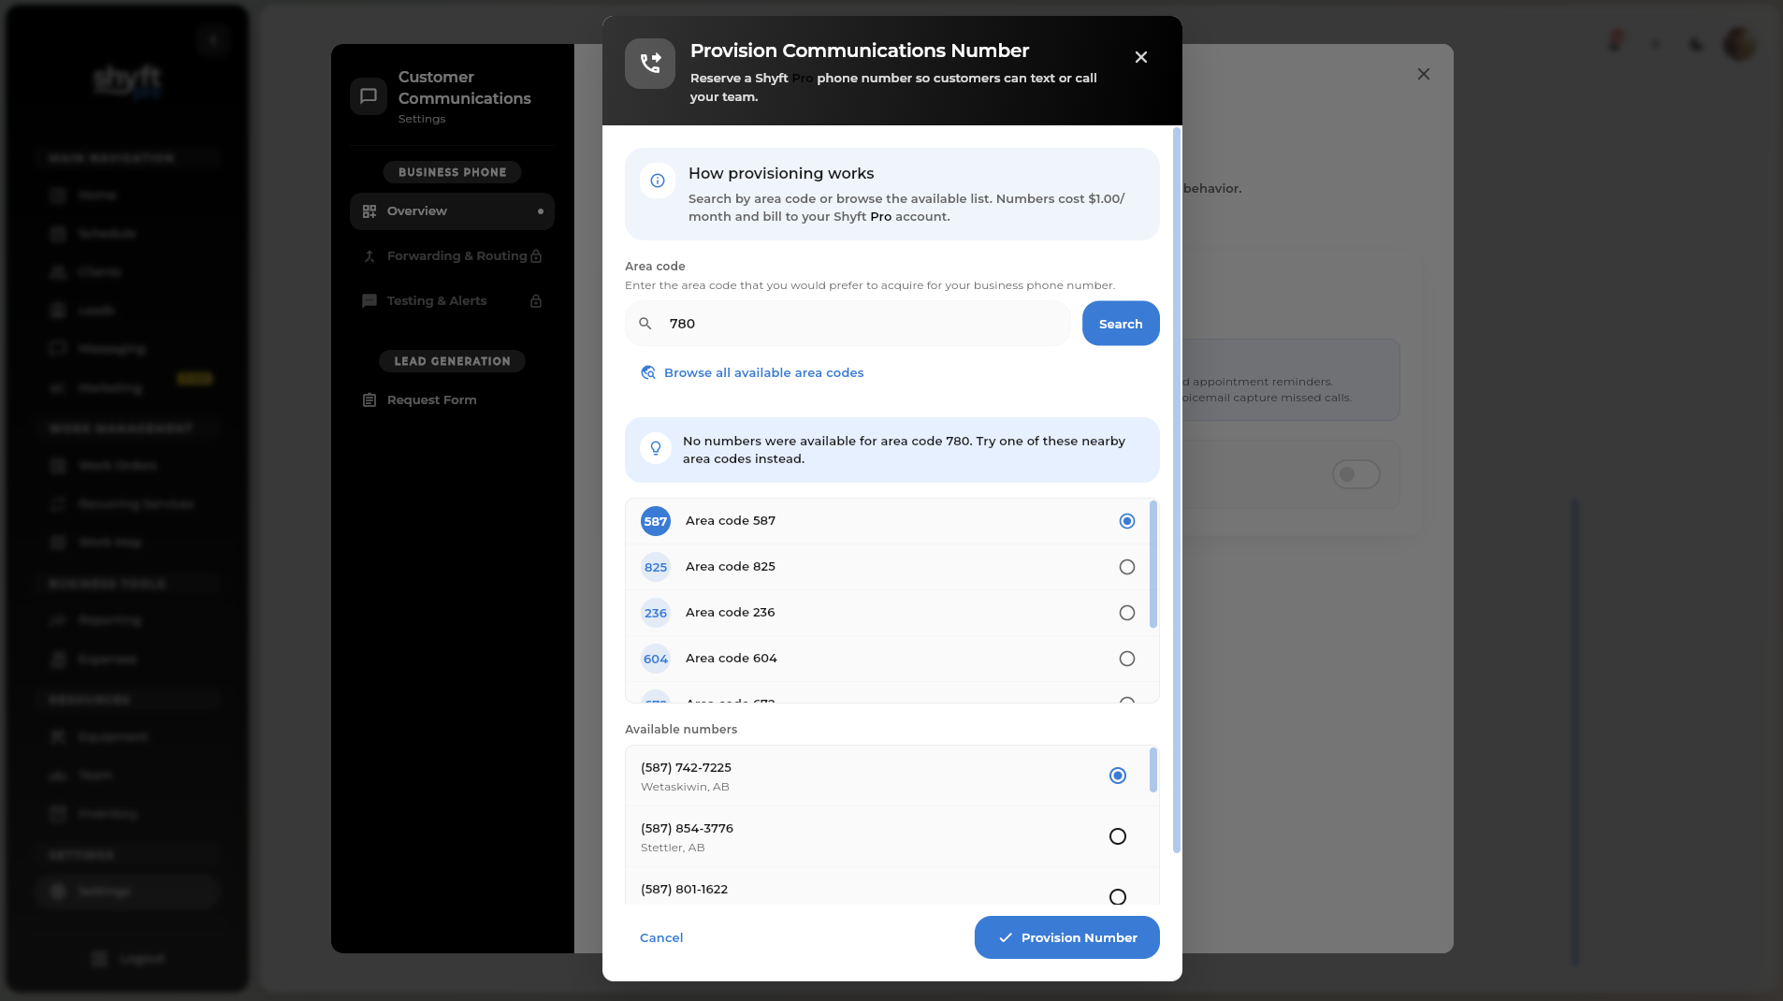Open Work Orders in Work Management
Viewport: 1783px width, 1001px height.
pos(117,465)
